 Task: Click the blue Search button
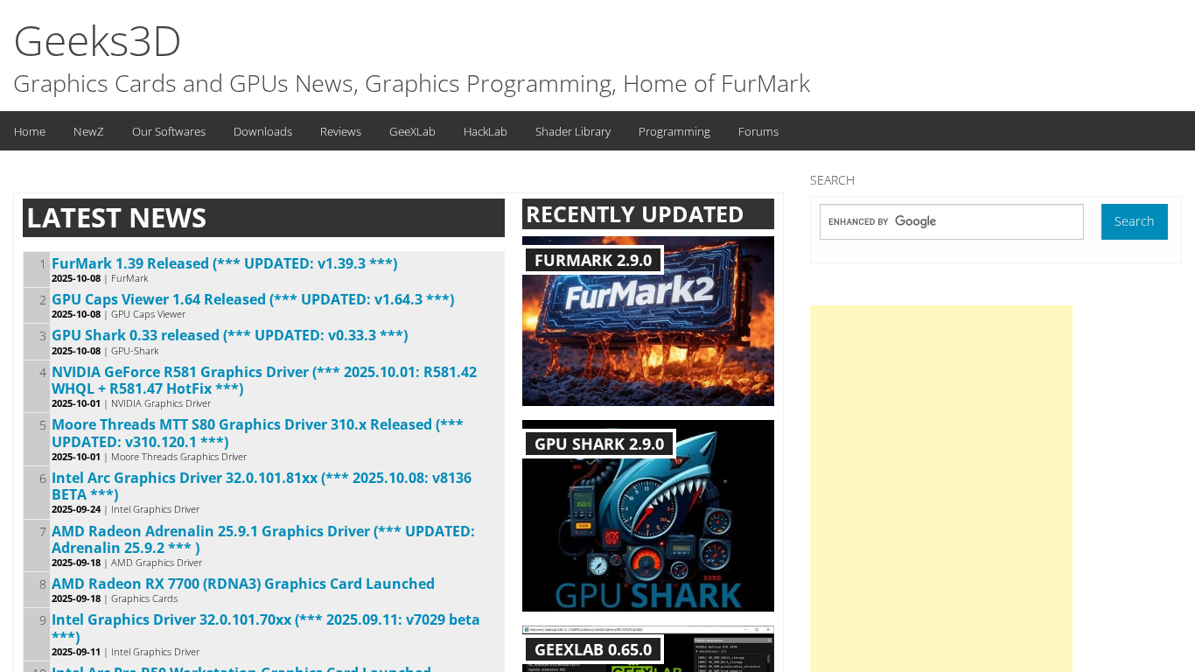pyautogui.click(x=1135, y=221)
